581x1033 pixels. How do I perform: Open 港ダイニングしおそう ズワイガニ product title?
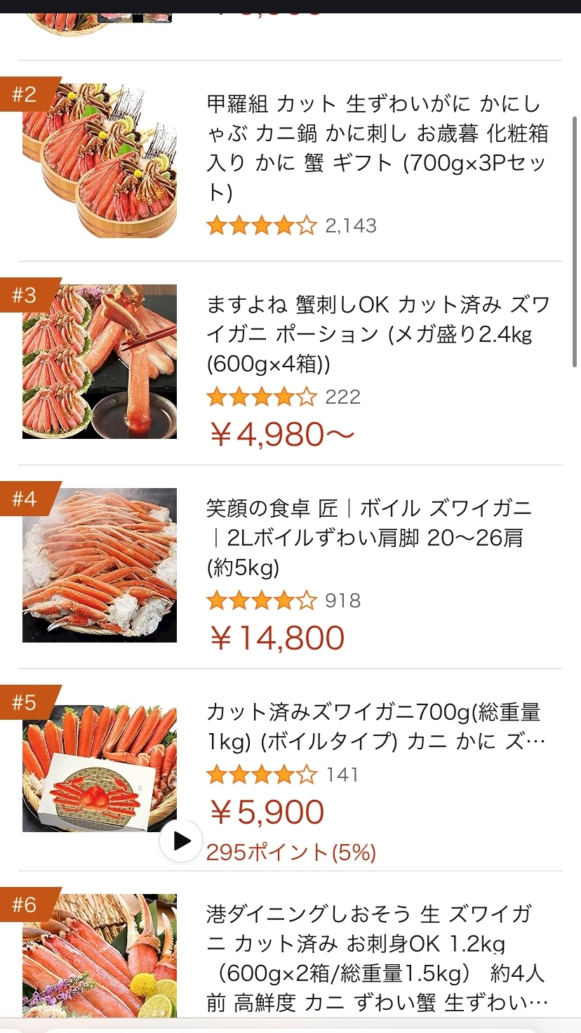(x=378, y=958)
